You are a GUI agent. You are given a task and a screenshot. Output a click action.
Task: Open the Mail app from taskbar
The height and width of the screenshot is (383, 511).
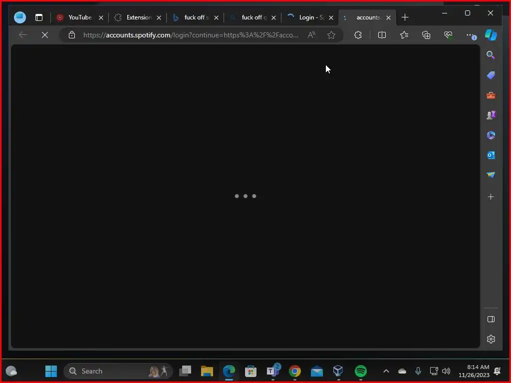pyautogui.click(x=317, y=371)
